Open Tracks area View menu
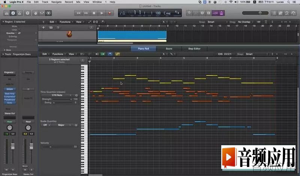 point(80,22)
